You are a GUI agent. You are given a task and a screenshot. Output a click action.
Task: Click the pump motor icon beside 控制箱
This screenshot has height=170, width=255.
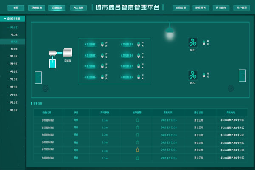tap(54, 53)
